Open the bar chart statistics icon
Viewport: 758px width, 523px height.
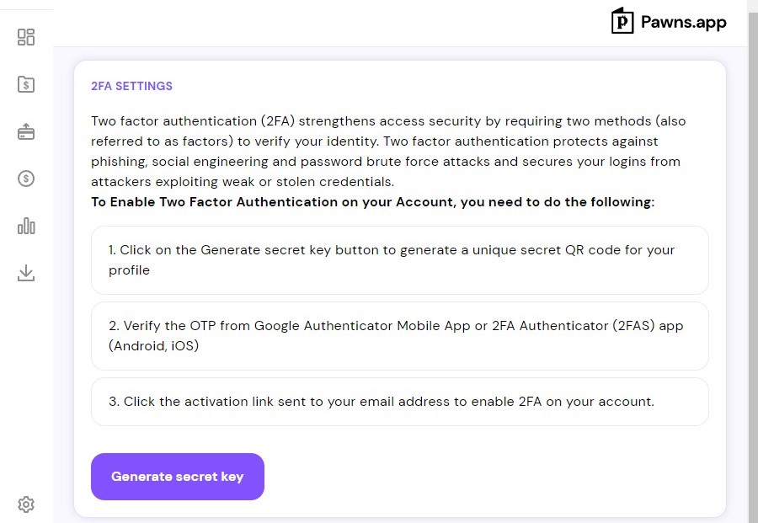(x=26, y=226)
